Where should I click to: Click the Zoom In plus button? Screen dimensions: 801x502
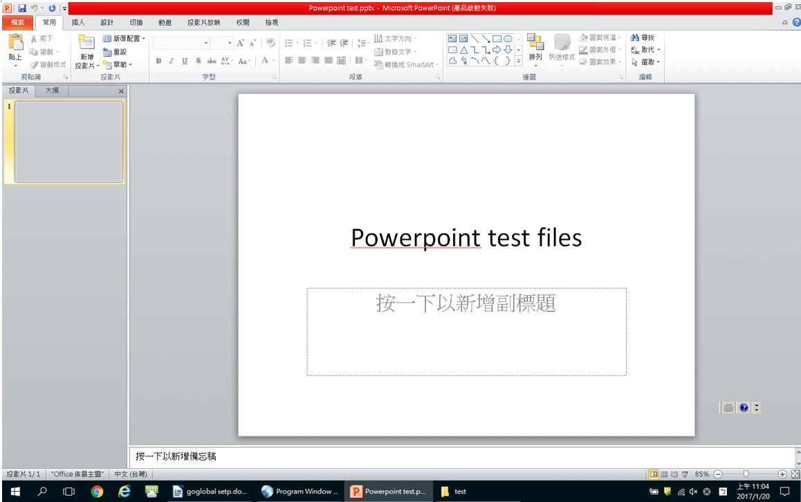tap(782, 474)
